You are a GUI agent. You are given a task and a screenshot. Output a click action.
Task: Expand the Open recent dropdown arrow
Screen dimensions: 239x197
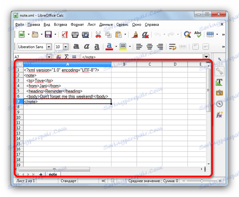pos(42,34)
